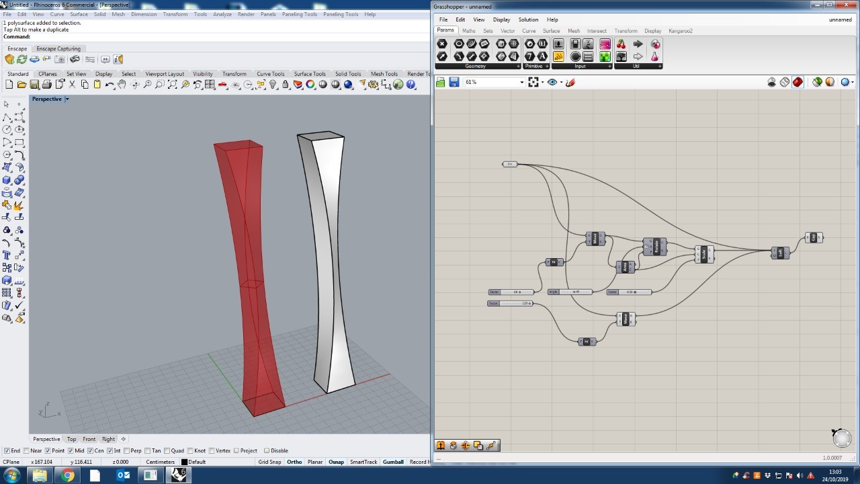Viewport: 860px width, 484px height.
Task: Open the Zoom Extents dropdown arrow in Grasshopper
Action: click(x=542, y=82)
